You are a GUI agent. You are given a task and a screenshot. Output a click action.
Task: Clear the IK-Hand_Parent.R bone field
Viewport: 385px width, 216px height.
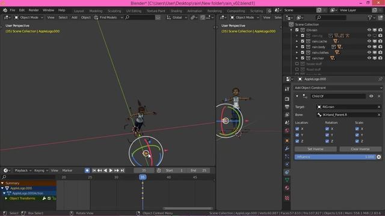(x=379, y=115)
